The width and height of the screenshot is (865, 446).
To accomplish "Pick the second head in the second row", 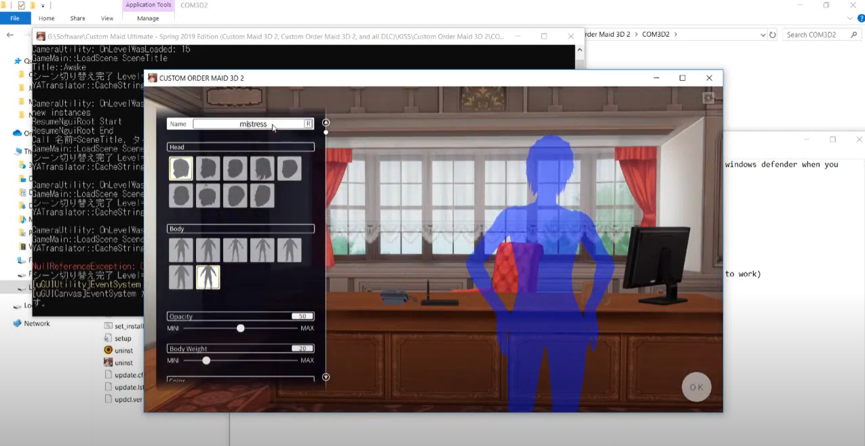I will point(208,195).
